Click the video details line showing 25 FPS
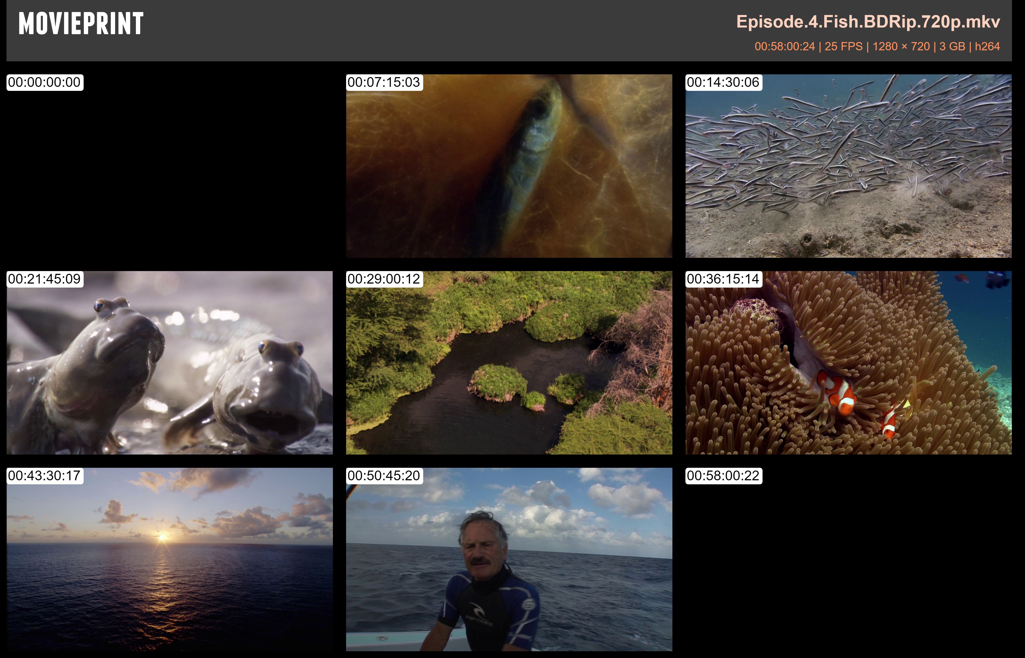Viewport: 1025px width, 658px height. pos(877,46)
